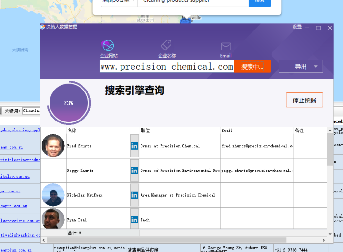Click the 搜索中... search button
343x252 pixels.
tap(252, 67)
